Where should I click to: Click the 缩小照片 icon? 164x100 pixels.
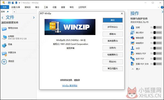(132, 33)
